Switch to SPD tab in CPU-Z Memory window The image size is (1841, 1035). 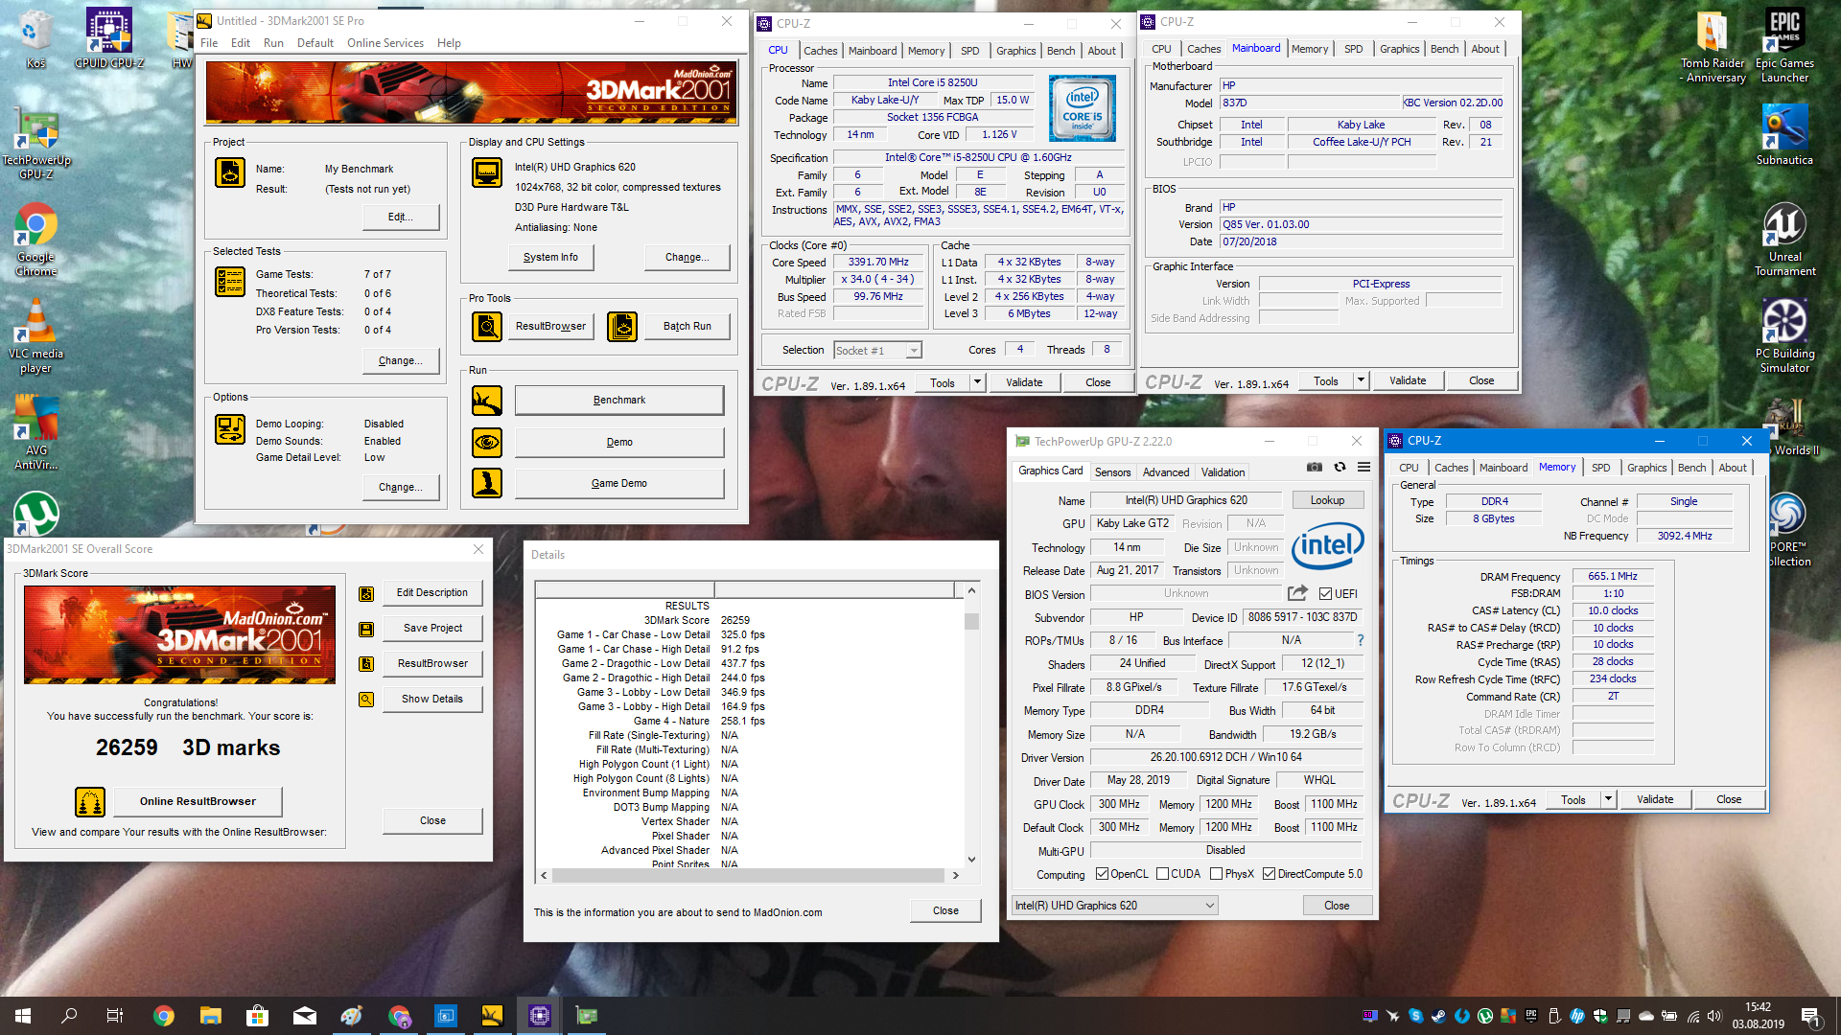point(1600,468)
